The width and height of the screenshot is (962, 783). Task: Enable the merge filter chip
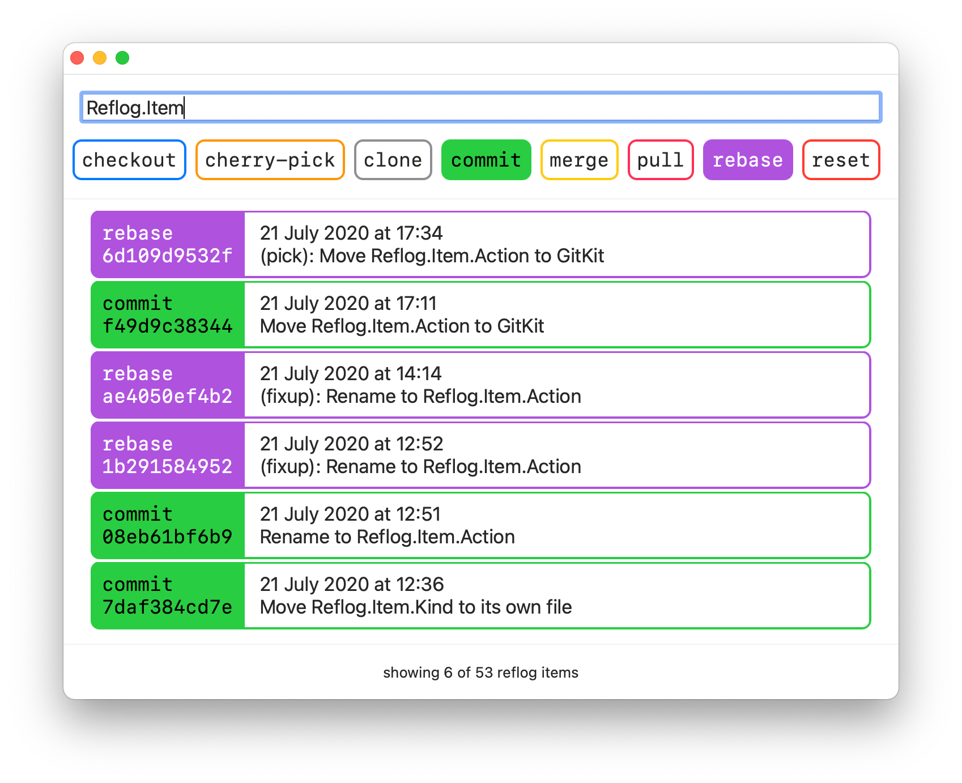[x=578, y=160]
